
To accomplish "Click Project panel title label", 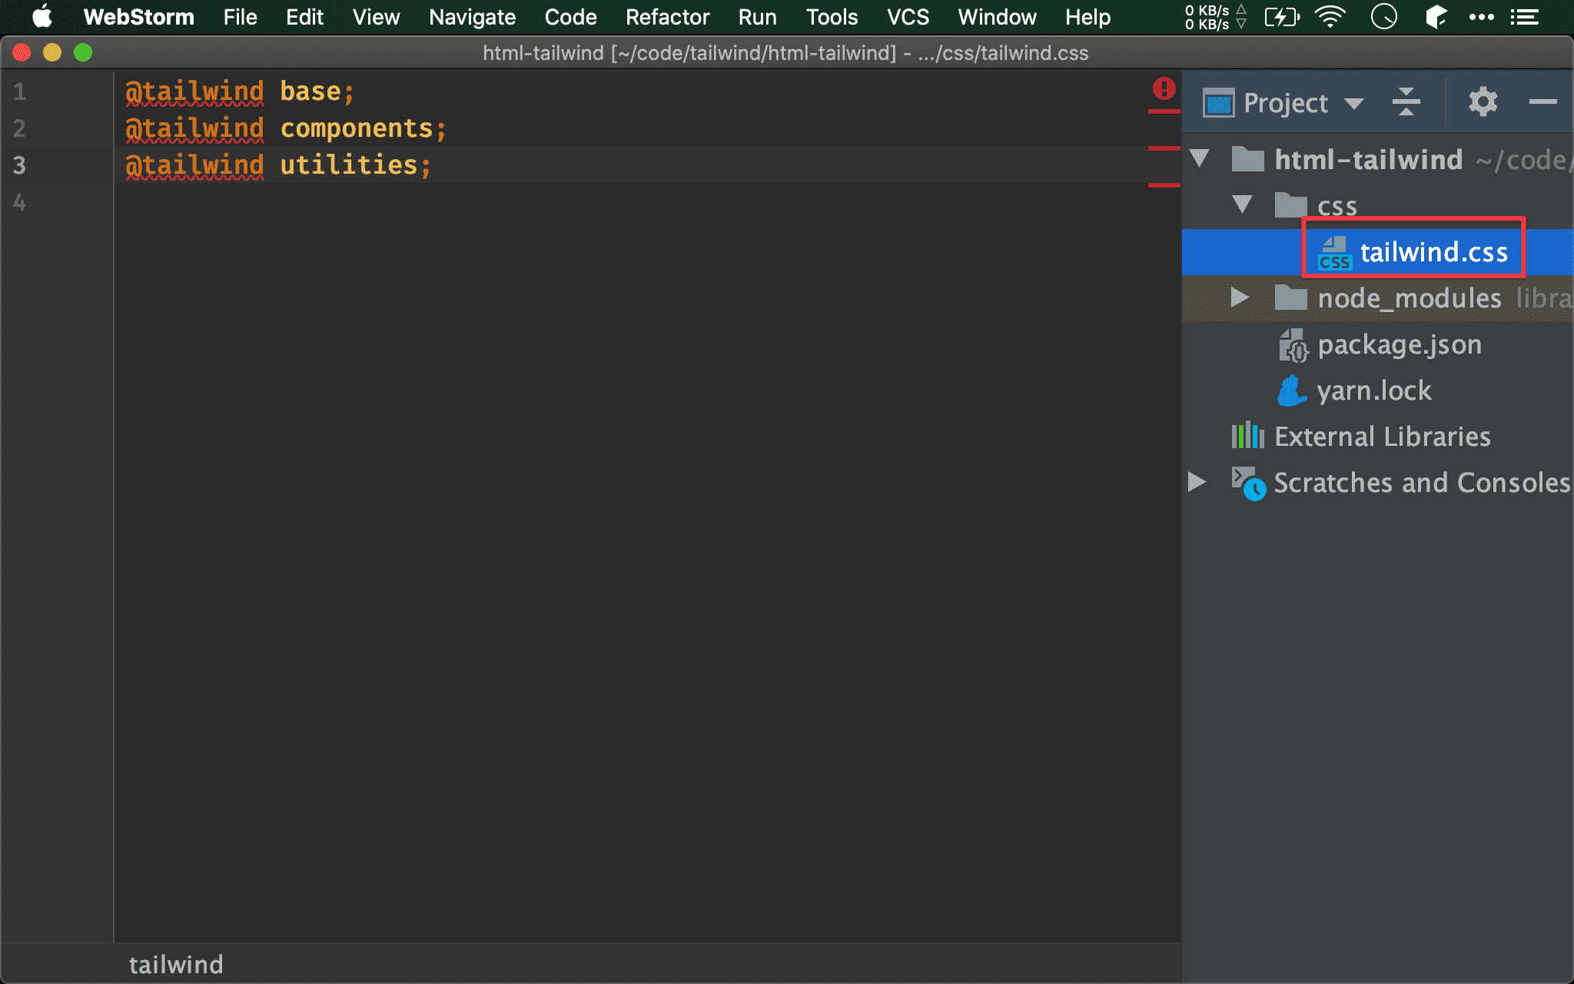I will (x=1286, y=103).
